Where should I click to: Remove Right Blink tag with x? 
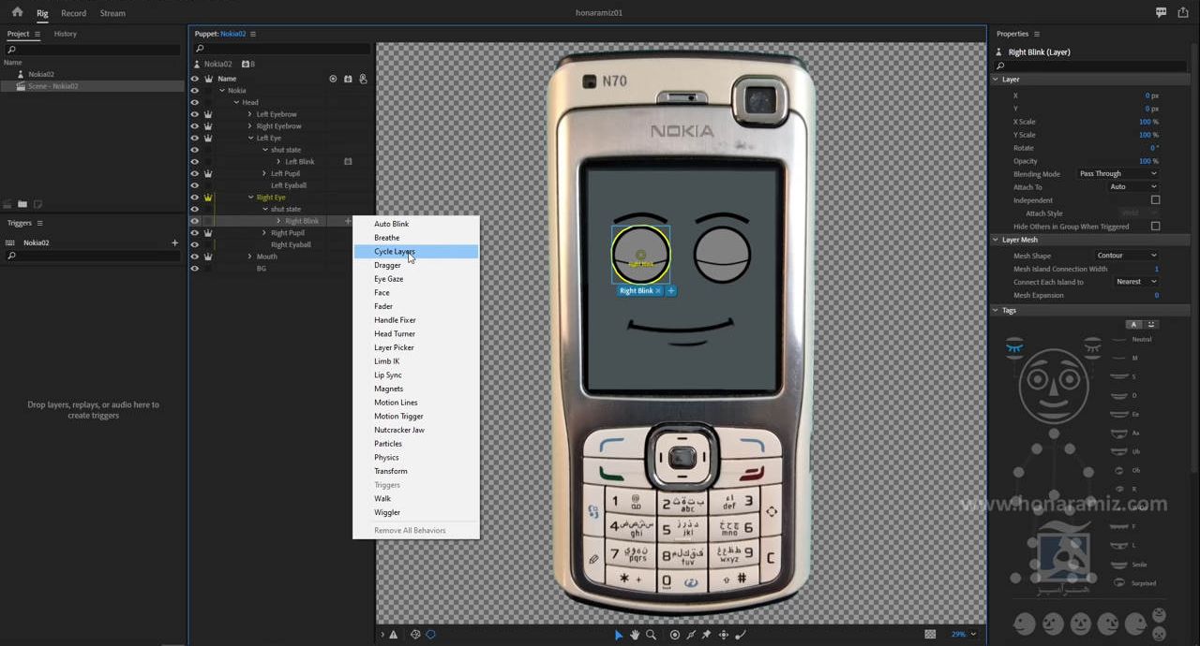click(658, 290)
